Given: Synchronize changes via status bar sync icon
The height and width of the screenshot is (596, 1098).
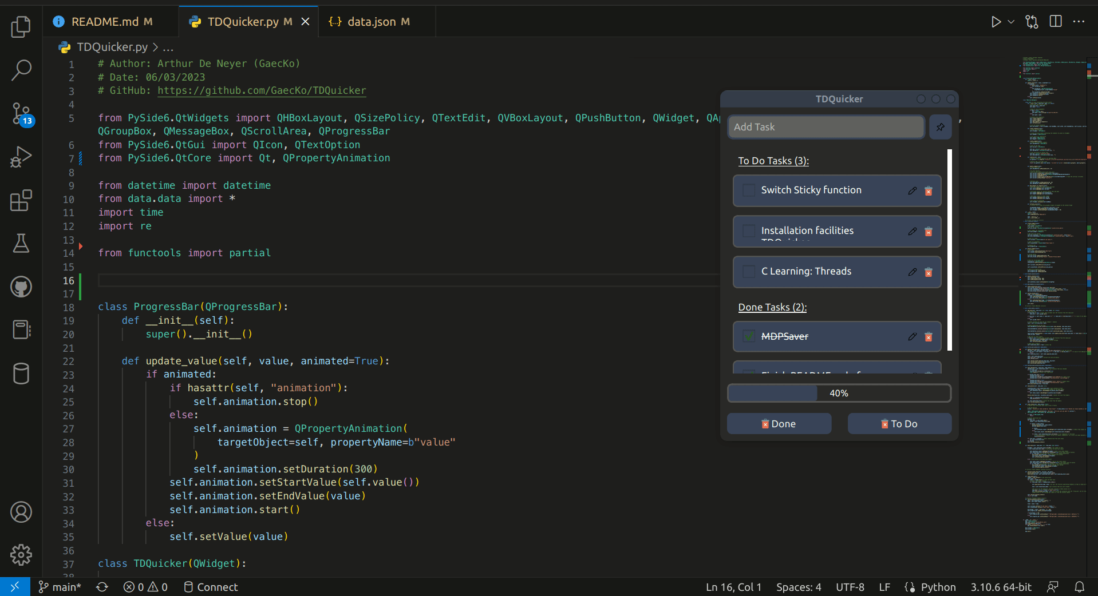Looking at the screenshot, I should click(x=102, y=587).
